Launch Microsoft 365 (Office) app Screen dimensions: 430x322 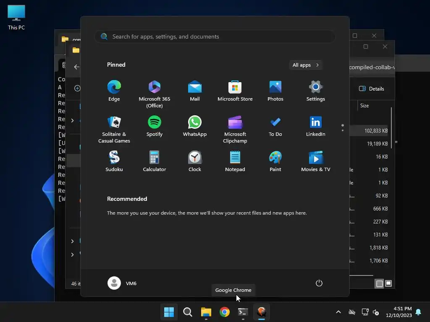[x=155, y=94]
